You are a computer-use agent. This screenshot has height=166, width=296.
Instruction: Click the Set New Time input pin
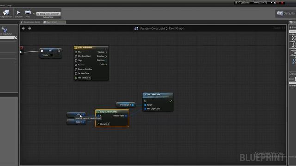point(76,73)
